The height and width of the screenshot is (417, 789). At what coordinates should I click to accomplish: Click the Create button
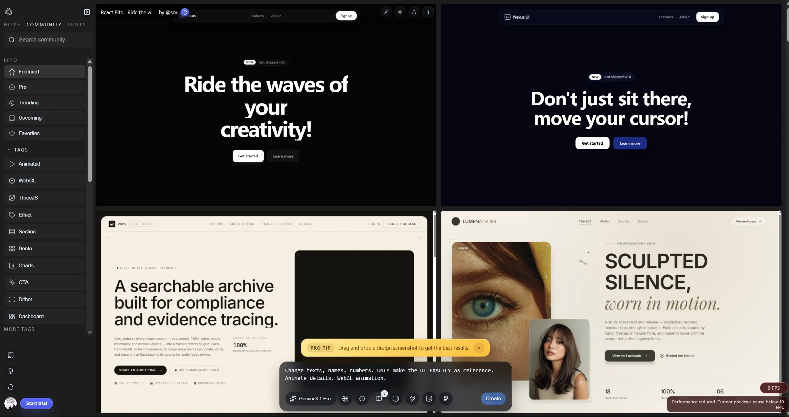click(x=493, y=398)
